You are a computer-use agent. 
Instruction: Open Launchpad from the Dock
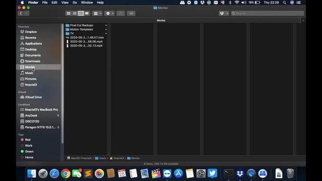pyautogui.click(x=43, y=173)
